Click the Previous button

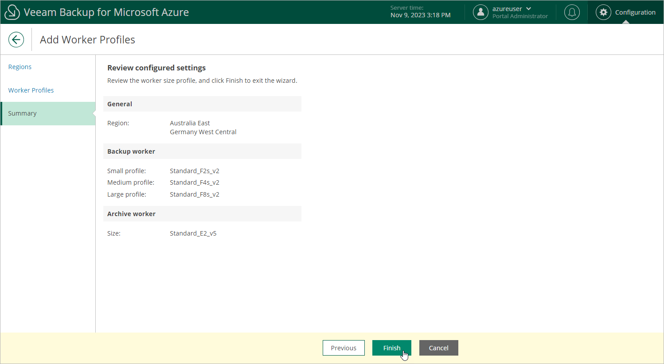click(344, 348)
